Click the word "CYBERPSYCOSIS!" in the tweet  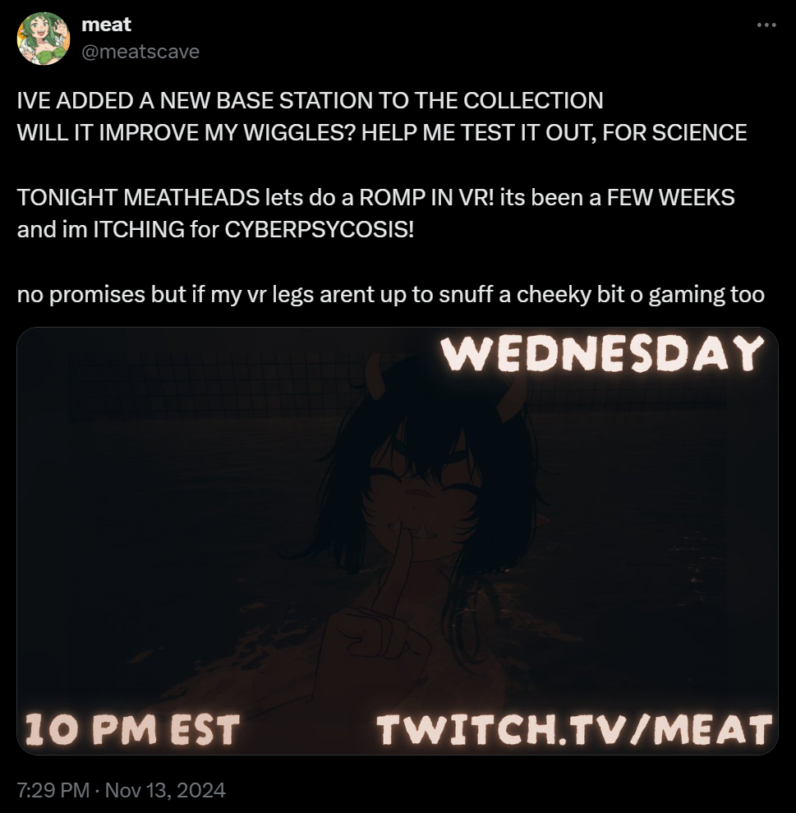(320, 230)
